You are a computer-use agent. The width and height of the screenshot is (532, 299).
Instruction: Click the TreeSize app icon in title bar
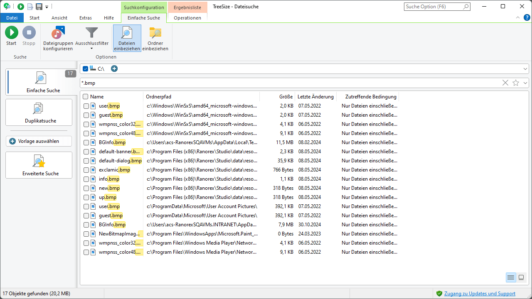(7, 6)
